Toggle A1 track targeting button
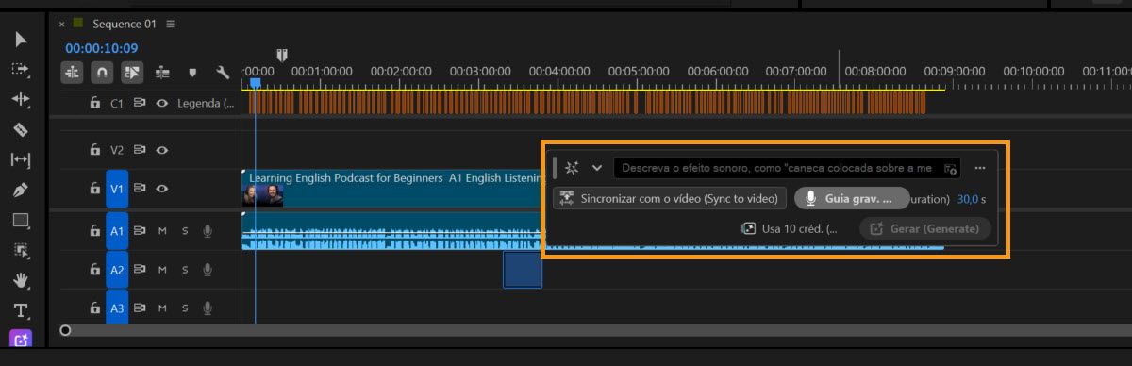This screenshot has height=366, width=1132. (117, 230)
